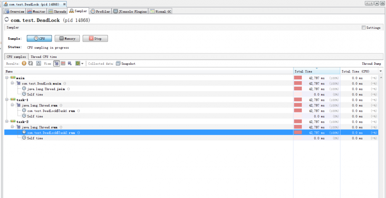Select the CPU samples sub-tab
The width and height of the screenshot is (386, 198).
tap(16, 57)
